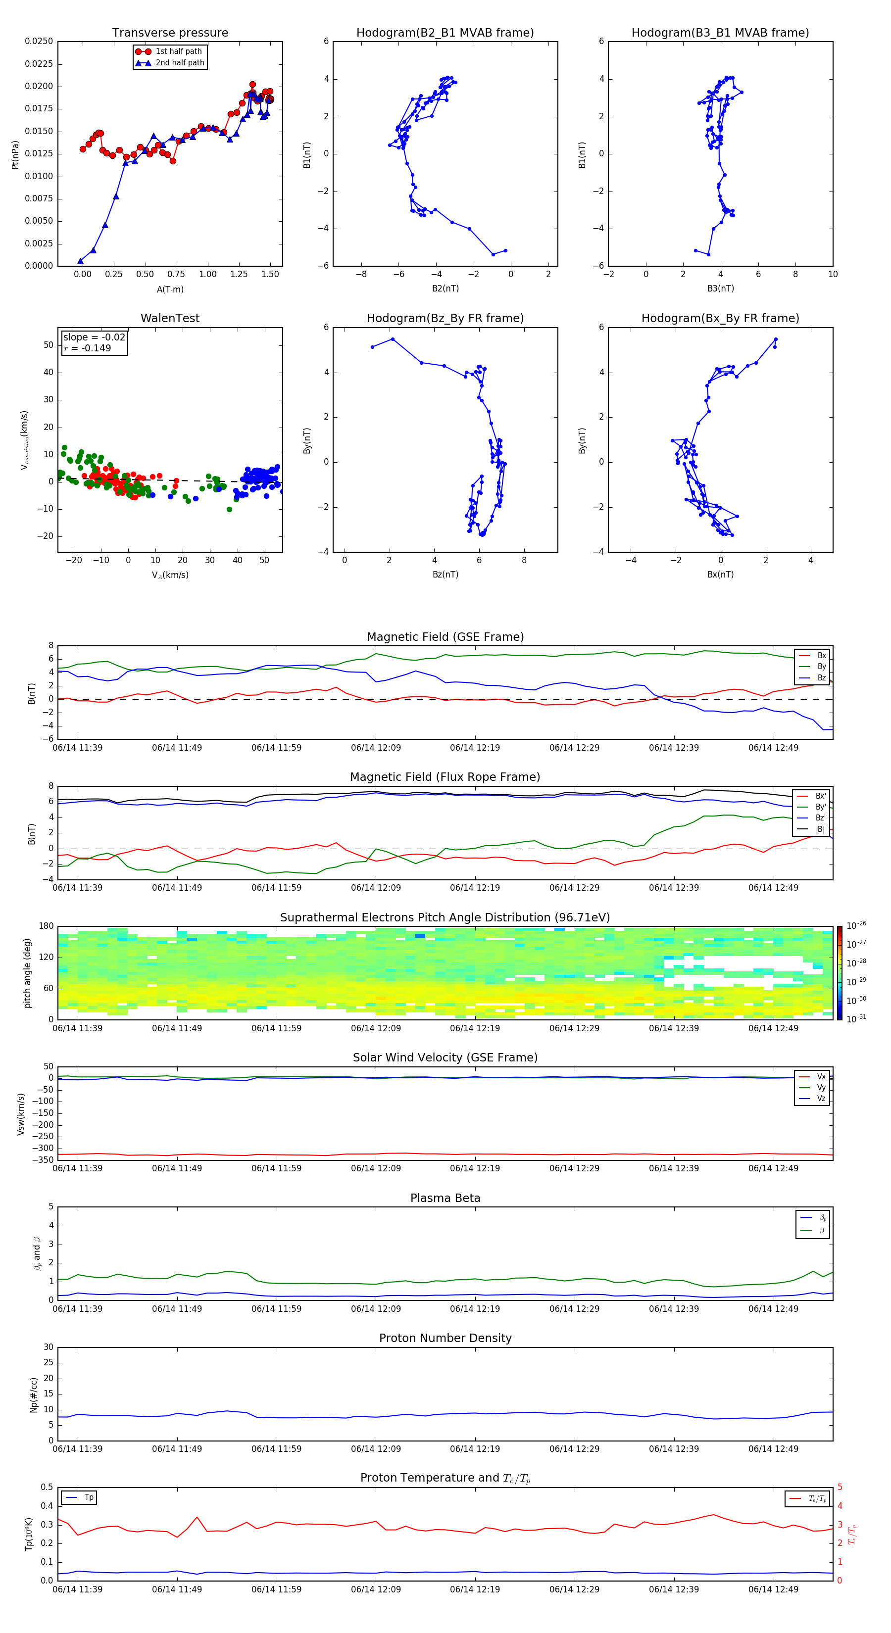
Task: Click the "2nd half path" legend entry
Action: [x=170, y=63]
